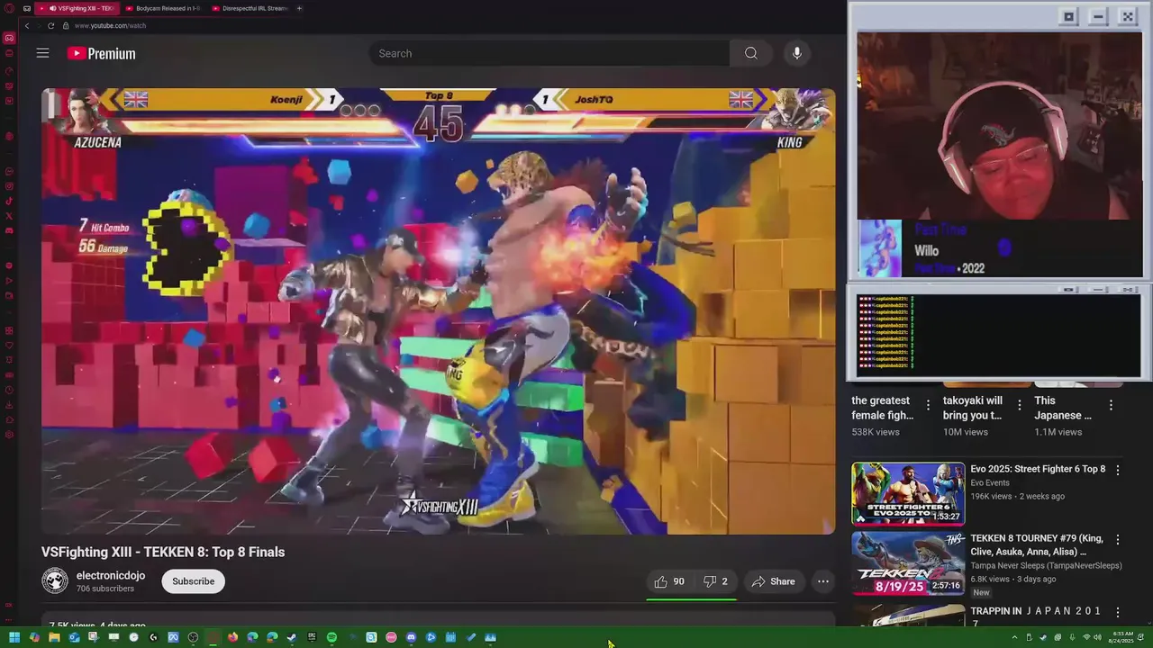Open options for 'takoyaki will bring you' video
1153x648 pixels.
click(x=1020, y=405)
